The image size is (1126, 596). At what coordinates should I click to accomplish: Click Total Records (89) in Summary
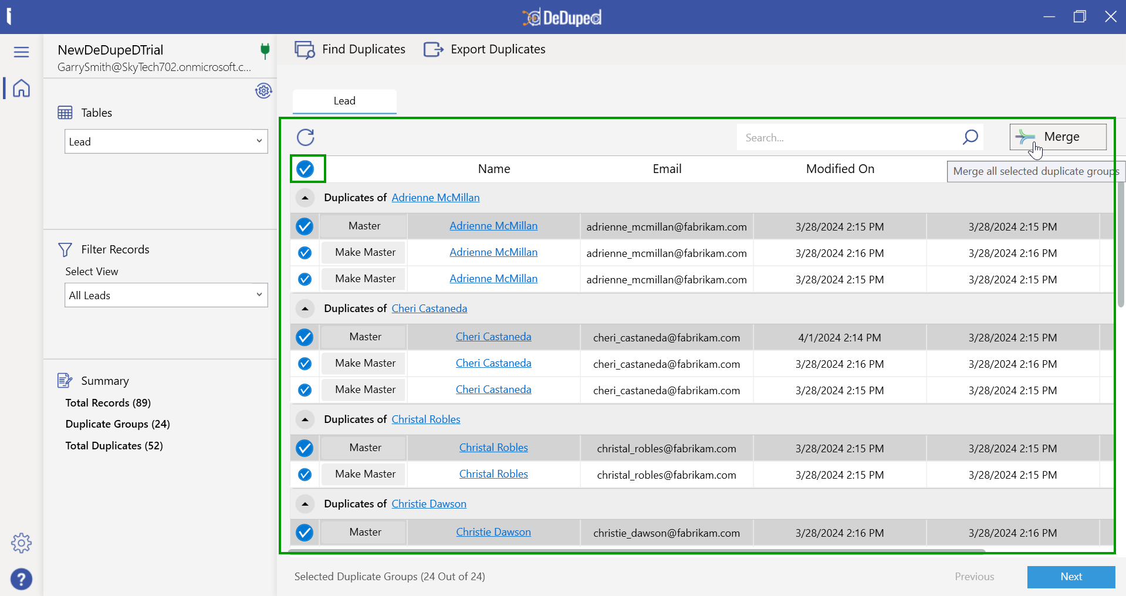[108, 403]
